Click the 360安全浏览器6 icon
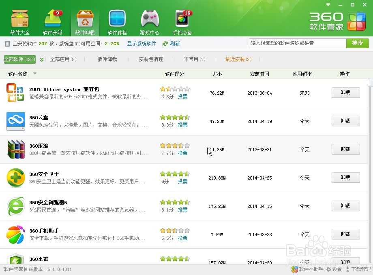 (x=16, y=206)
